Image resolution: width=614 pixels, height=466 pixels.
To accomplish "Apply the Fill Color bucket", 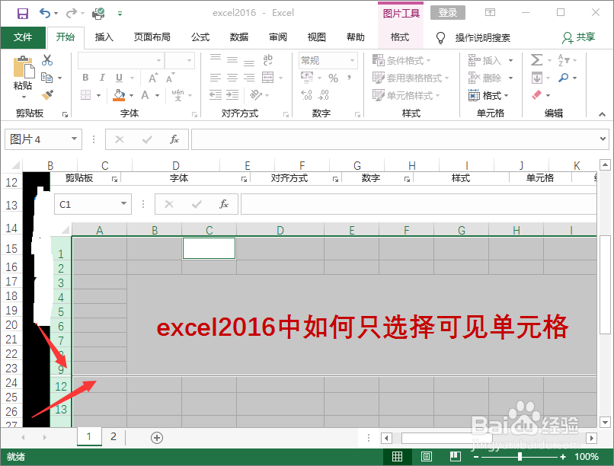I will [119, 95].
